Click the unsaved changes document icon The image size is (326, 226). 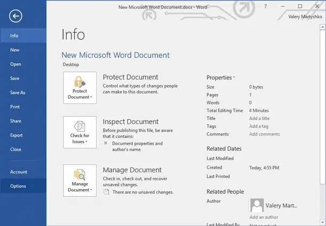coord(106,192)
